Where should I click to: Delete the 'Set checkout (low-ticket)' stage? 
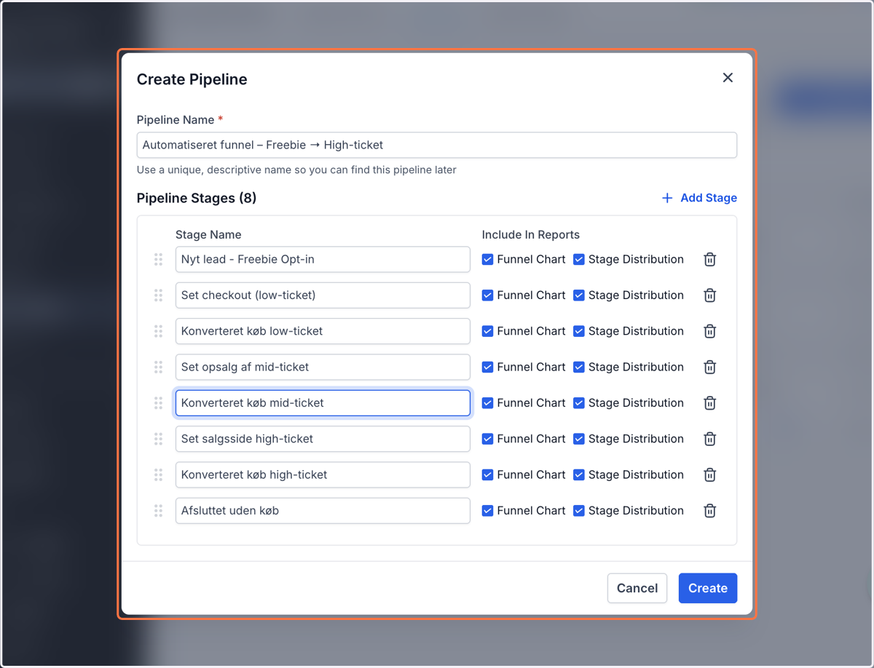pyautogui.click(x=709, y=295)
